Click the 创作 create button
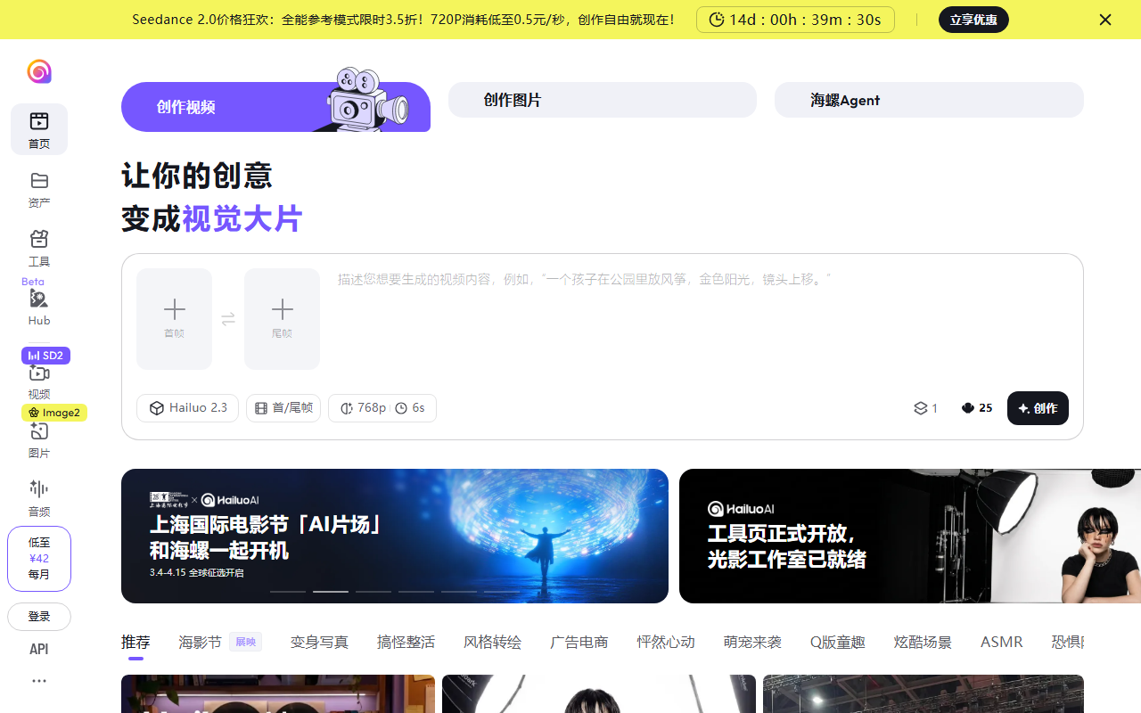 (1038, 408)
